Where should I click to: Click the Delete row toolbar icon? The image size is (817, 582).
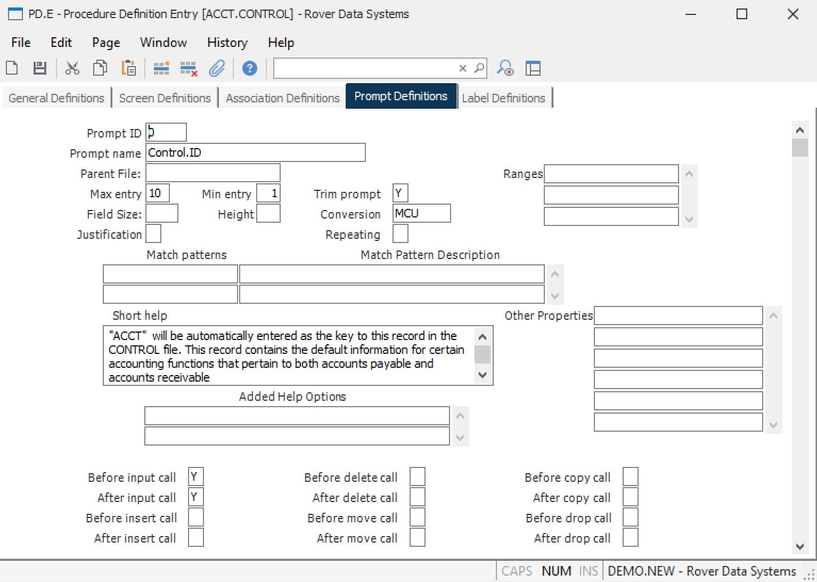(x=189, y=68)
